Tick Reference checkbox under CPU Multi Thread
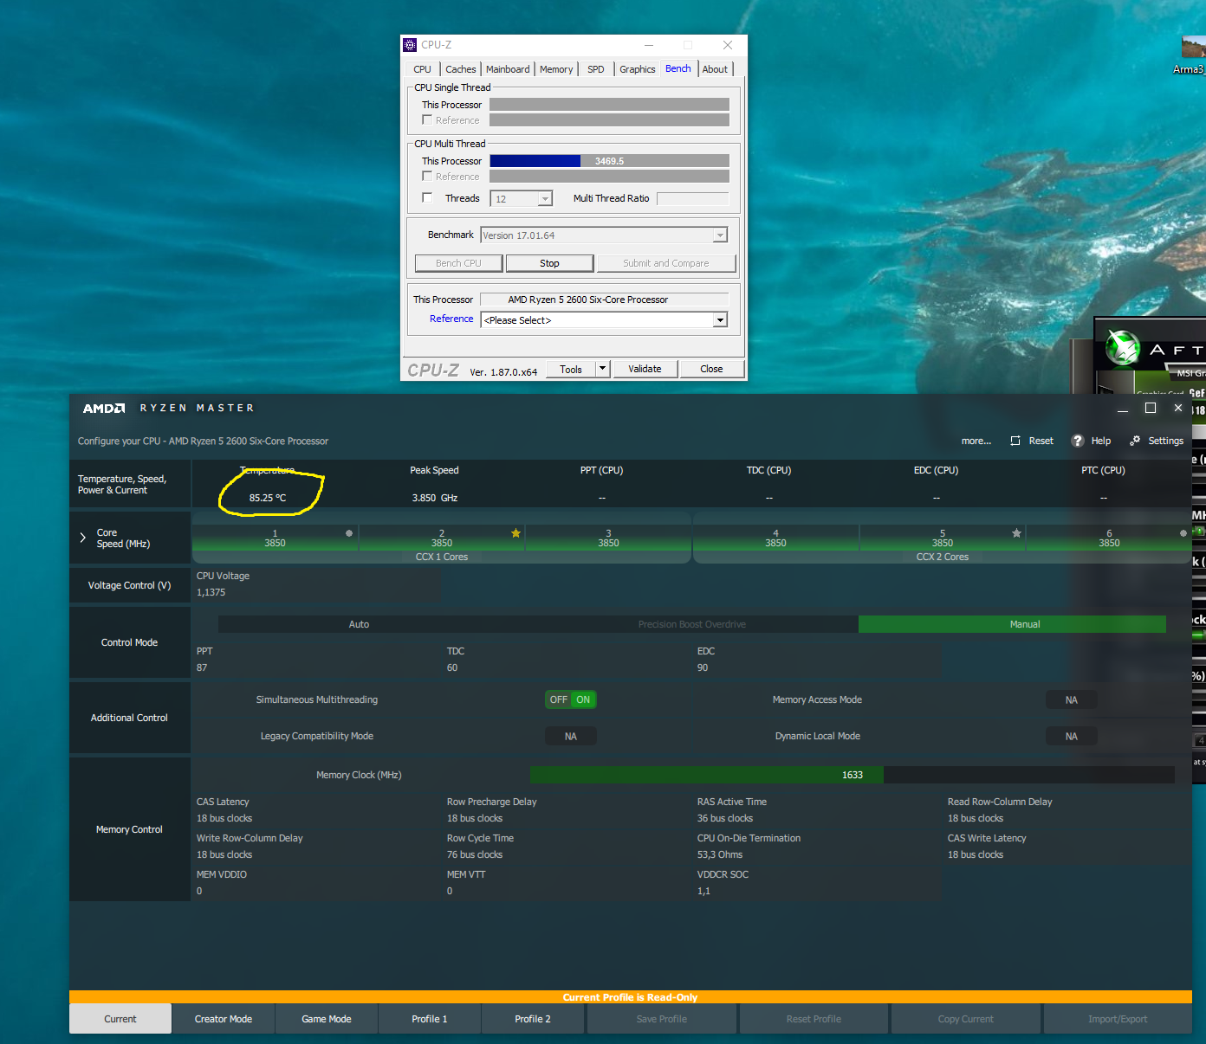The height and width of the screenshot is (1044, 1206). tap(427, 176)
